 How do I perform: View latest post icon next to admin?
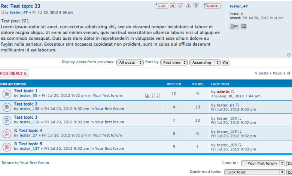click(x=233, y=92)
